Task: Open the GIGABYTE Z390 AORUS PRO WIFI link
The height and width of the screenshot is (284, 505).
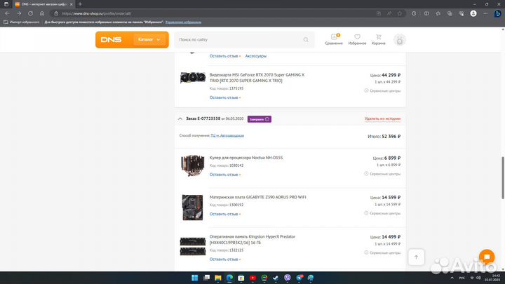Action: 257,197
